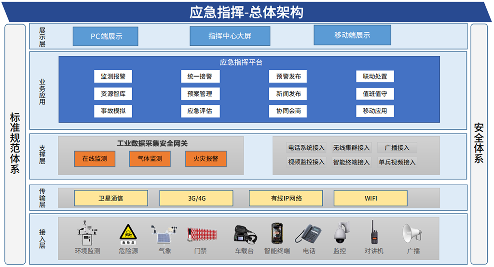Viewport: 494px width, 267px height.
Task: Click the orange 气体监测 box
Action: [150, 159]
